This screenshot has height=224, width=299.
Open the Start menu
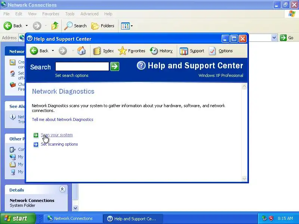(x=18, y=218)
